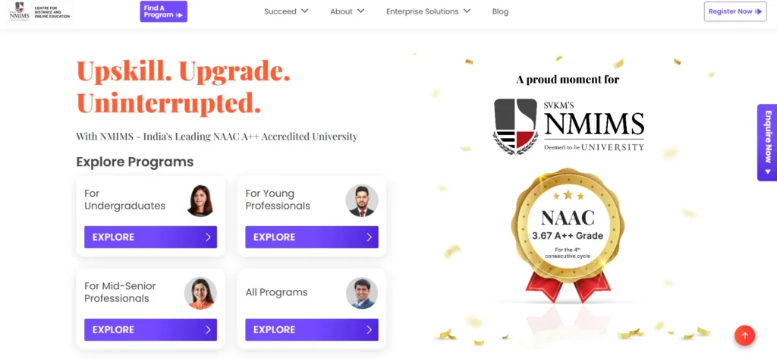Explore Mid-Senior Professionals programs
The width and height of the screenshot is (777, 359).
tap(151, 329)
